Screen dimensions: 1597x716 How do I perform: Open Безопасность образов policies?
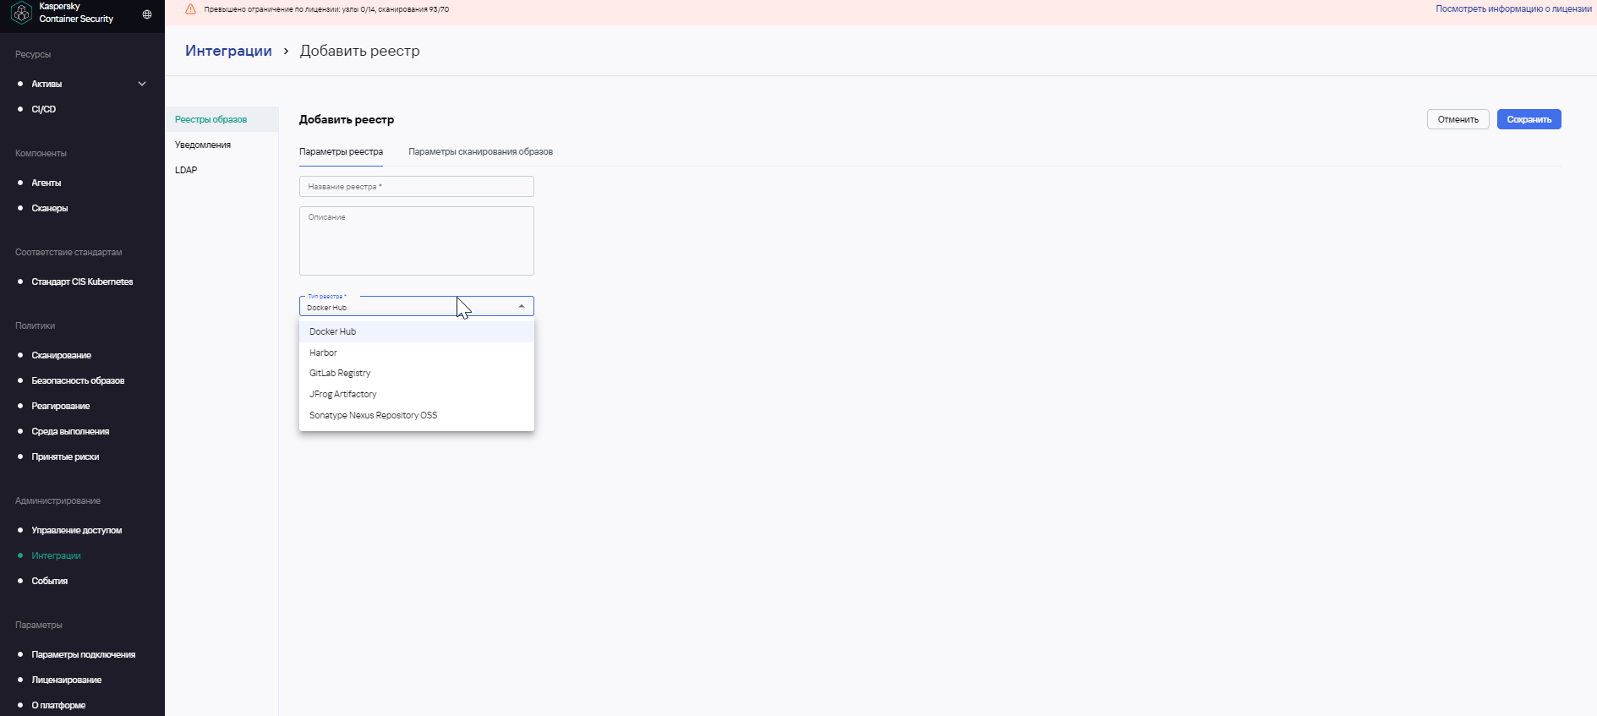(78, 380)
